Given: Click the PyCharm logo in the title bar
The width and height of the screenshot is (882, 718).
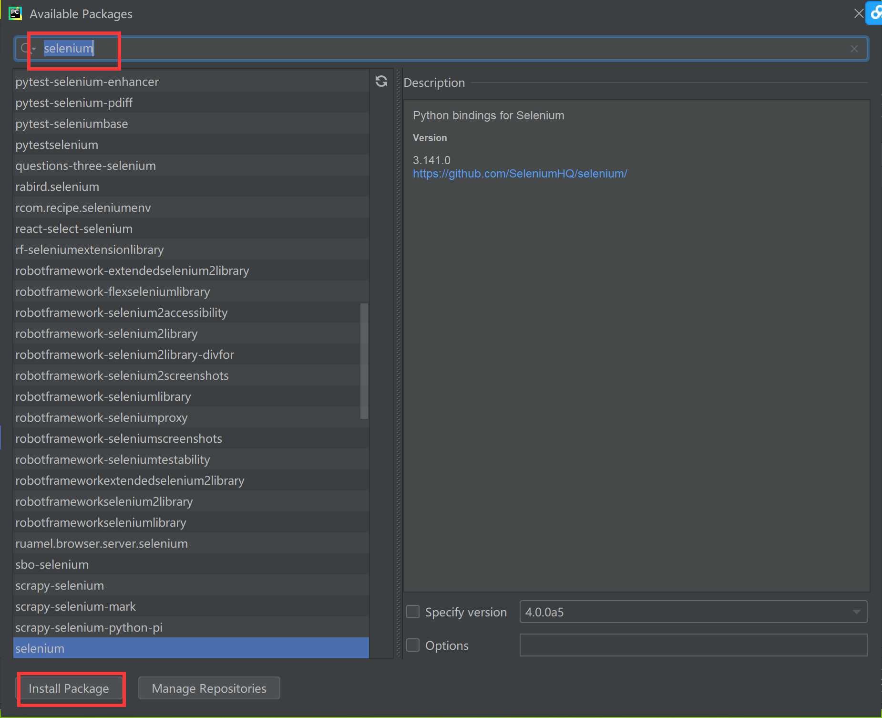Looking at the screenshot, I should (x=16, y=13).
